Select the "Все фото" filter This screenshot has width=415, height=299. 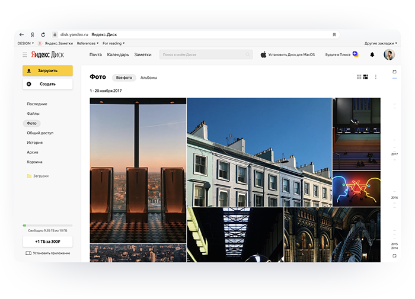(x=124, y=78)
